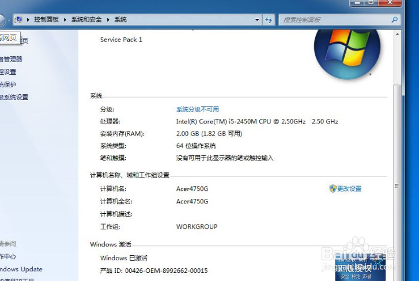
Task: Open 高级系统设置 in sidebar
Action: pyautogui.click(x=14, y=97)
